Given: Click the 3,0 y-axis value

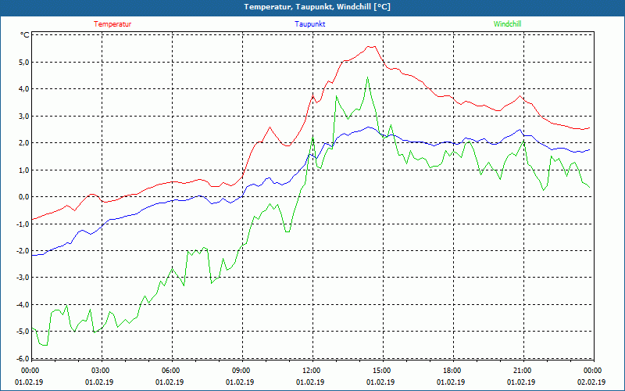Looking at the screenshot, I should click(x=23, y=116).
